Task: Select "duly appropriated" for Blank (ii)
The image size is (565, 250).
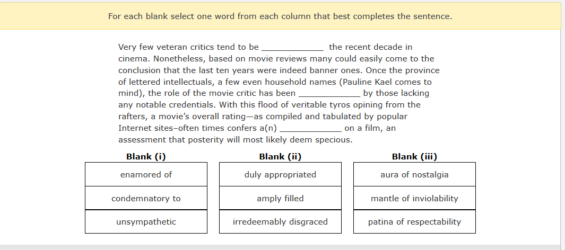Action: (x=280, y=174)
